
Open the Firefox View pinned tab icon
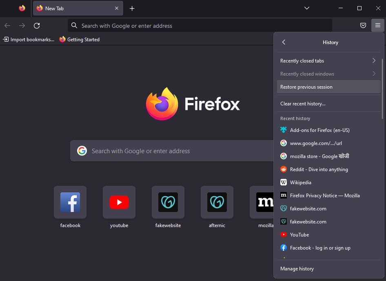click(x=22, y=8)
